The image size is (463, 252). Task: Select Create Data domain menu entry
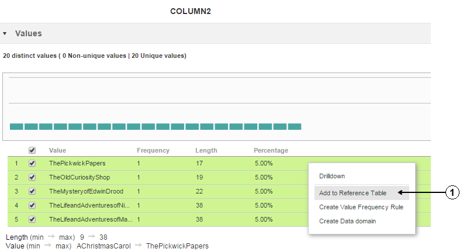click(x=347, y=221)
